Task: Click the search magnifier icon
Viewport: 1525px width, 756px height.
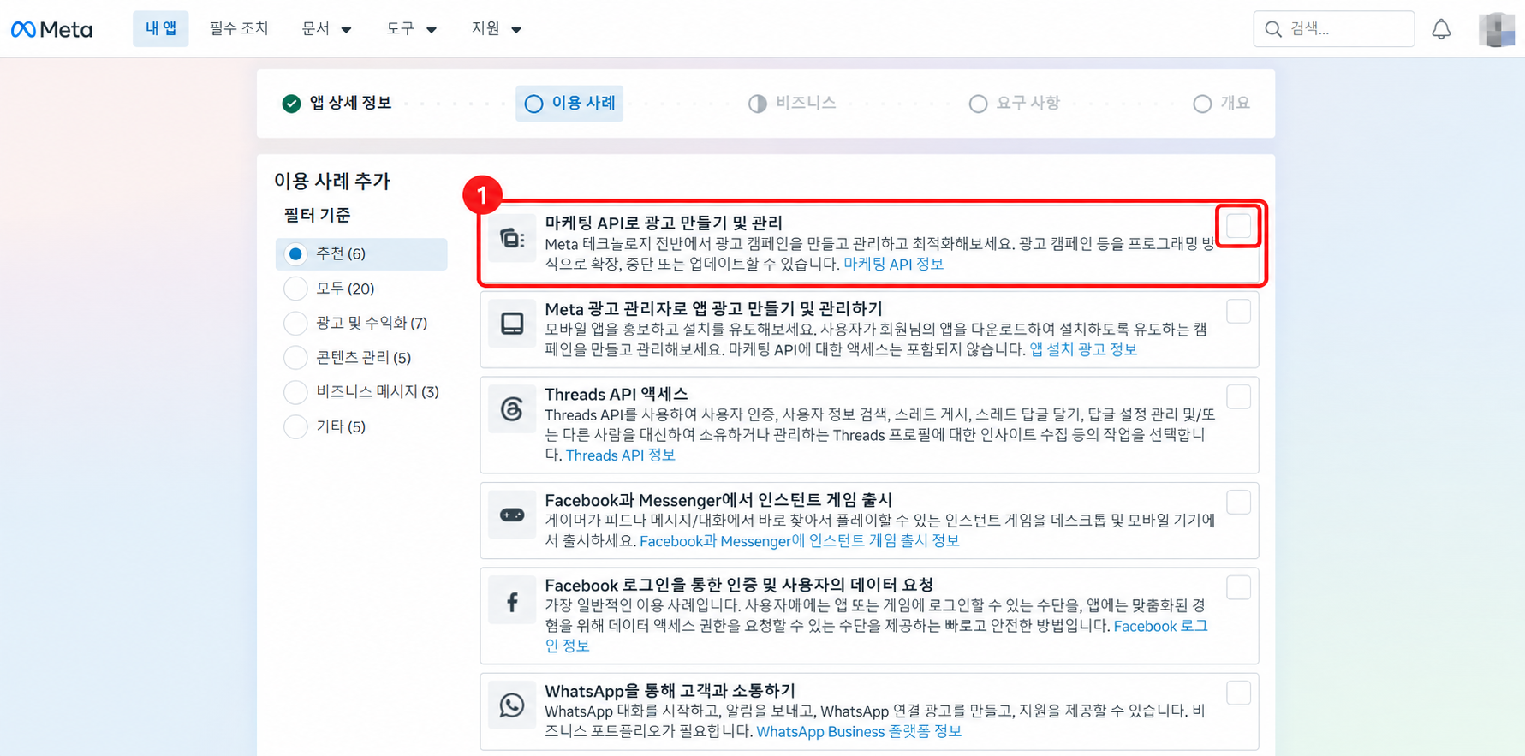Action: [1273, 29]
